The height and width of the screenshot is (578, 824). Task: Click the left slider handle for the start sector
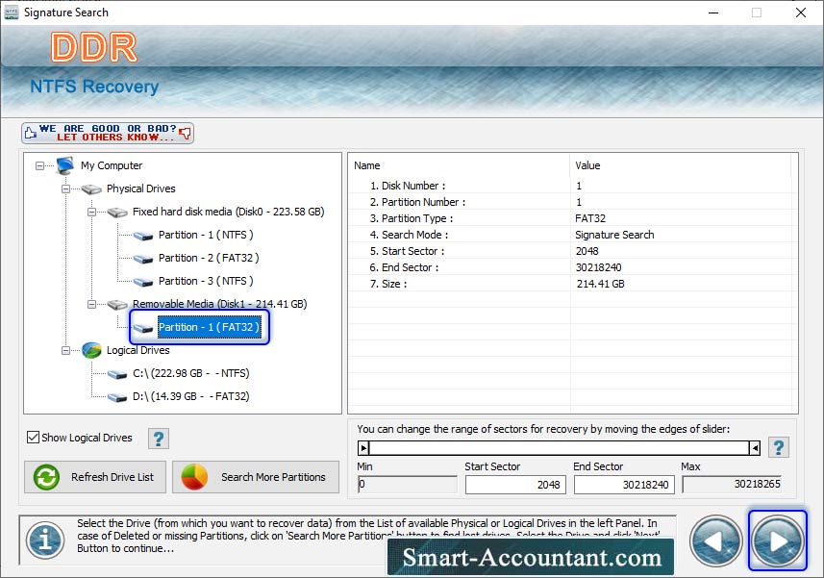pos(363,448)
